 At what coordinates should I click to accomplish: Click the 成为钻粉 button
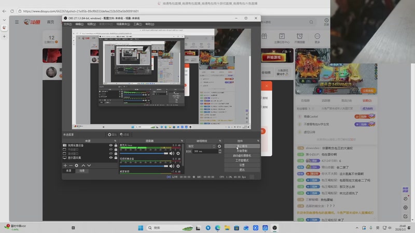367,108
